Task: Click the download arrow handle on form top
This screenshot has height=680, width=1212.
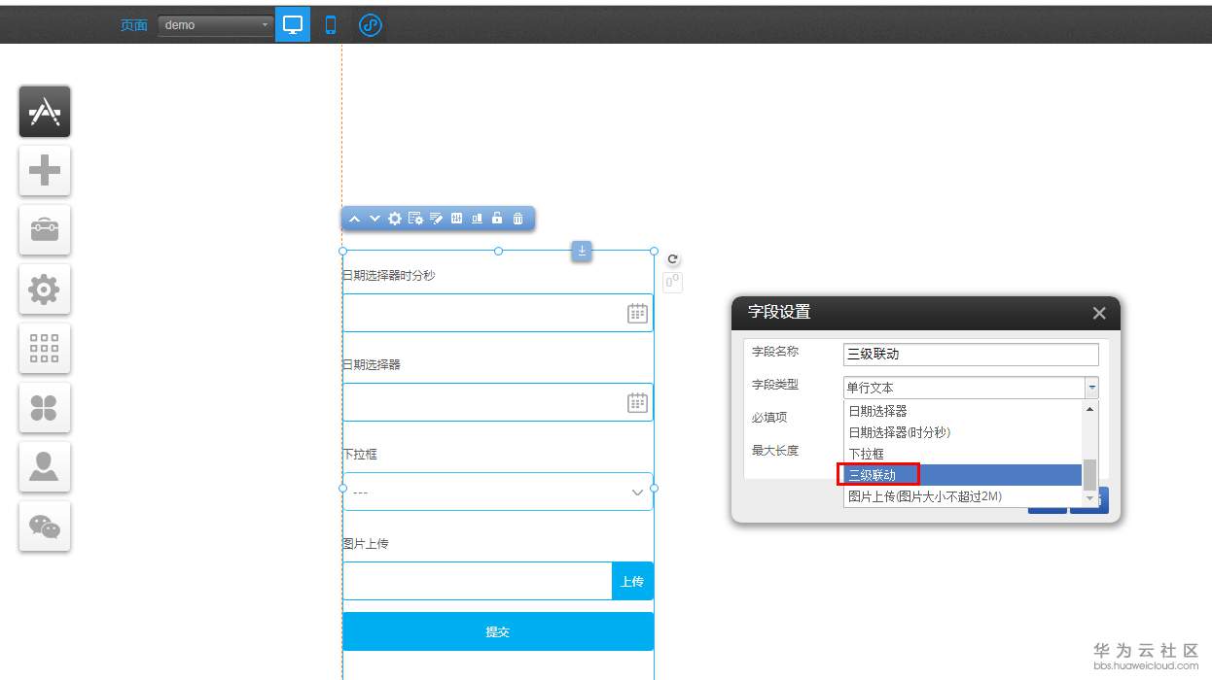Action: coord(582,251)
